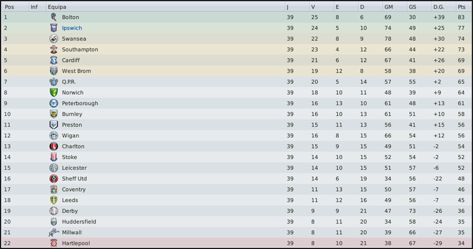Open Peterborough team entry
This screenshot has width=473, height=249.
pyautogui.click(x=80, y=104)
